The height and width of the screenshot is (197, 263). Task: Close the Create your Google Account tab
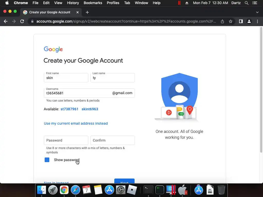click(78, 12)
